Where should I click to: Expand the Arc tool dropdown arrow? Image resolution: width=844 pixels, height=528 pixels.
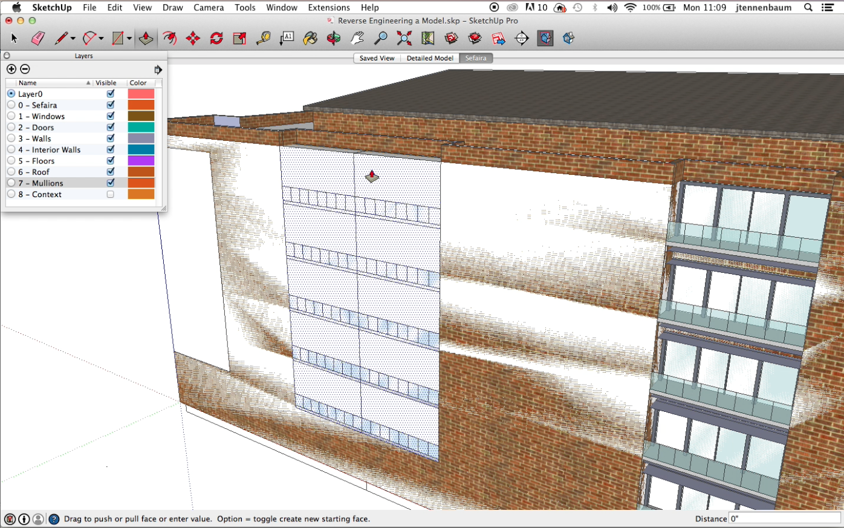101,39
